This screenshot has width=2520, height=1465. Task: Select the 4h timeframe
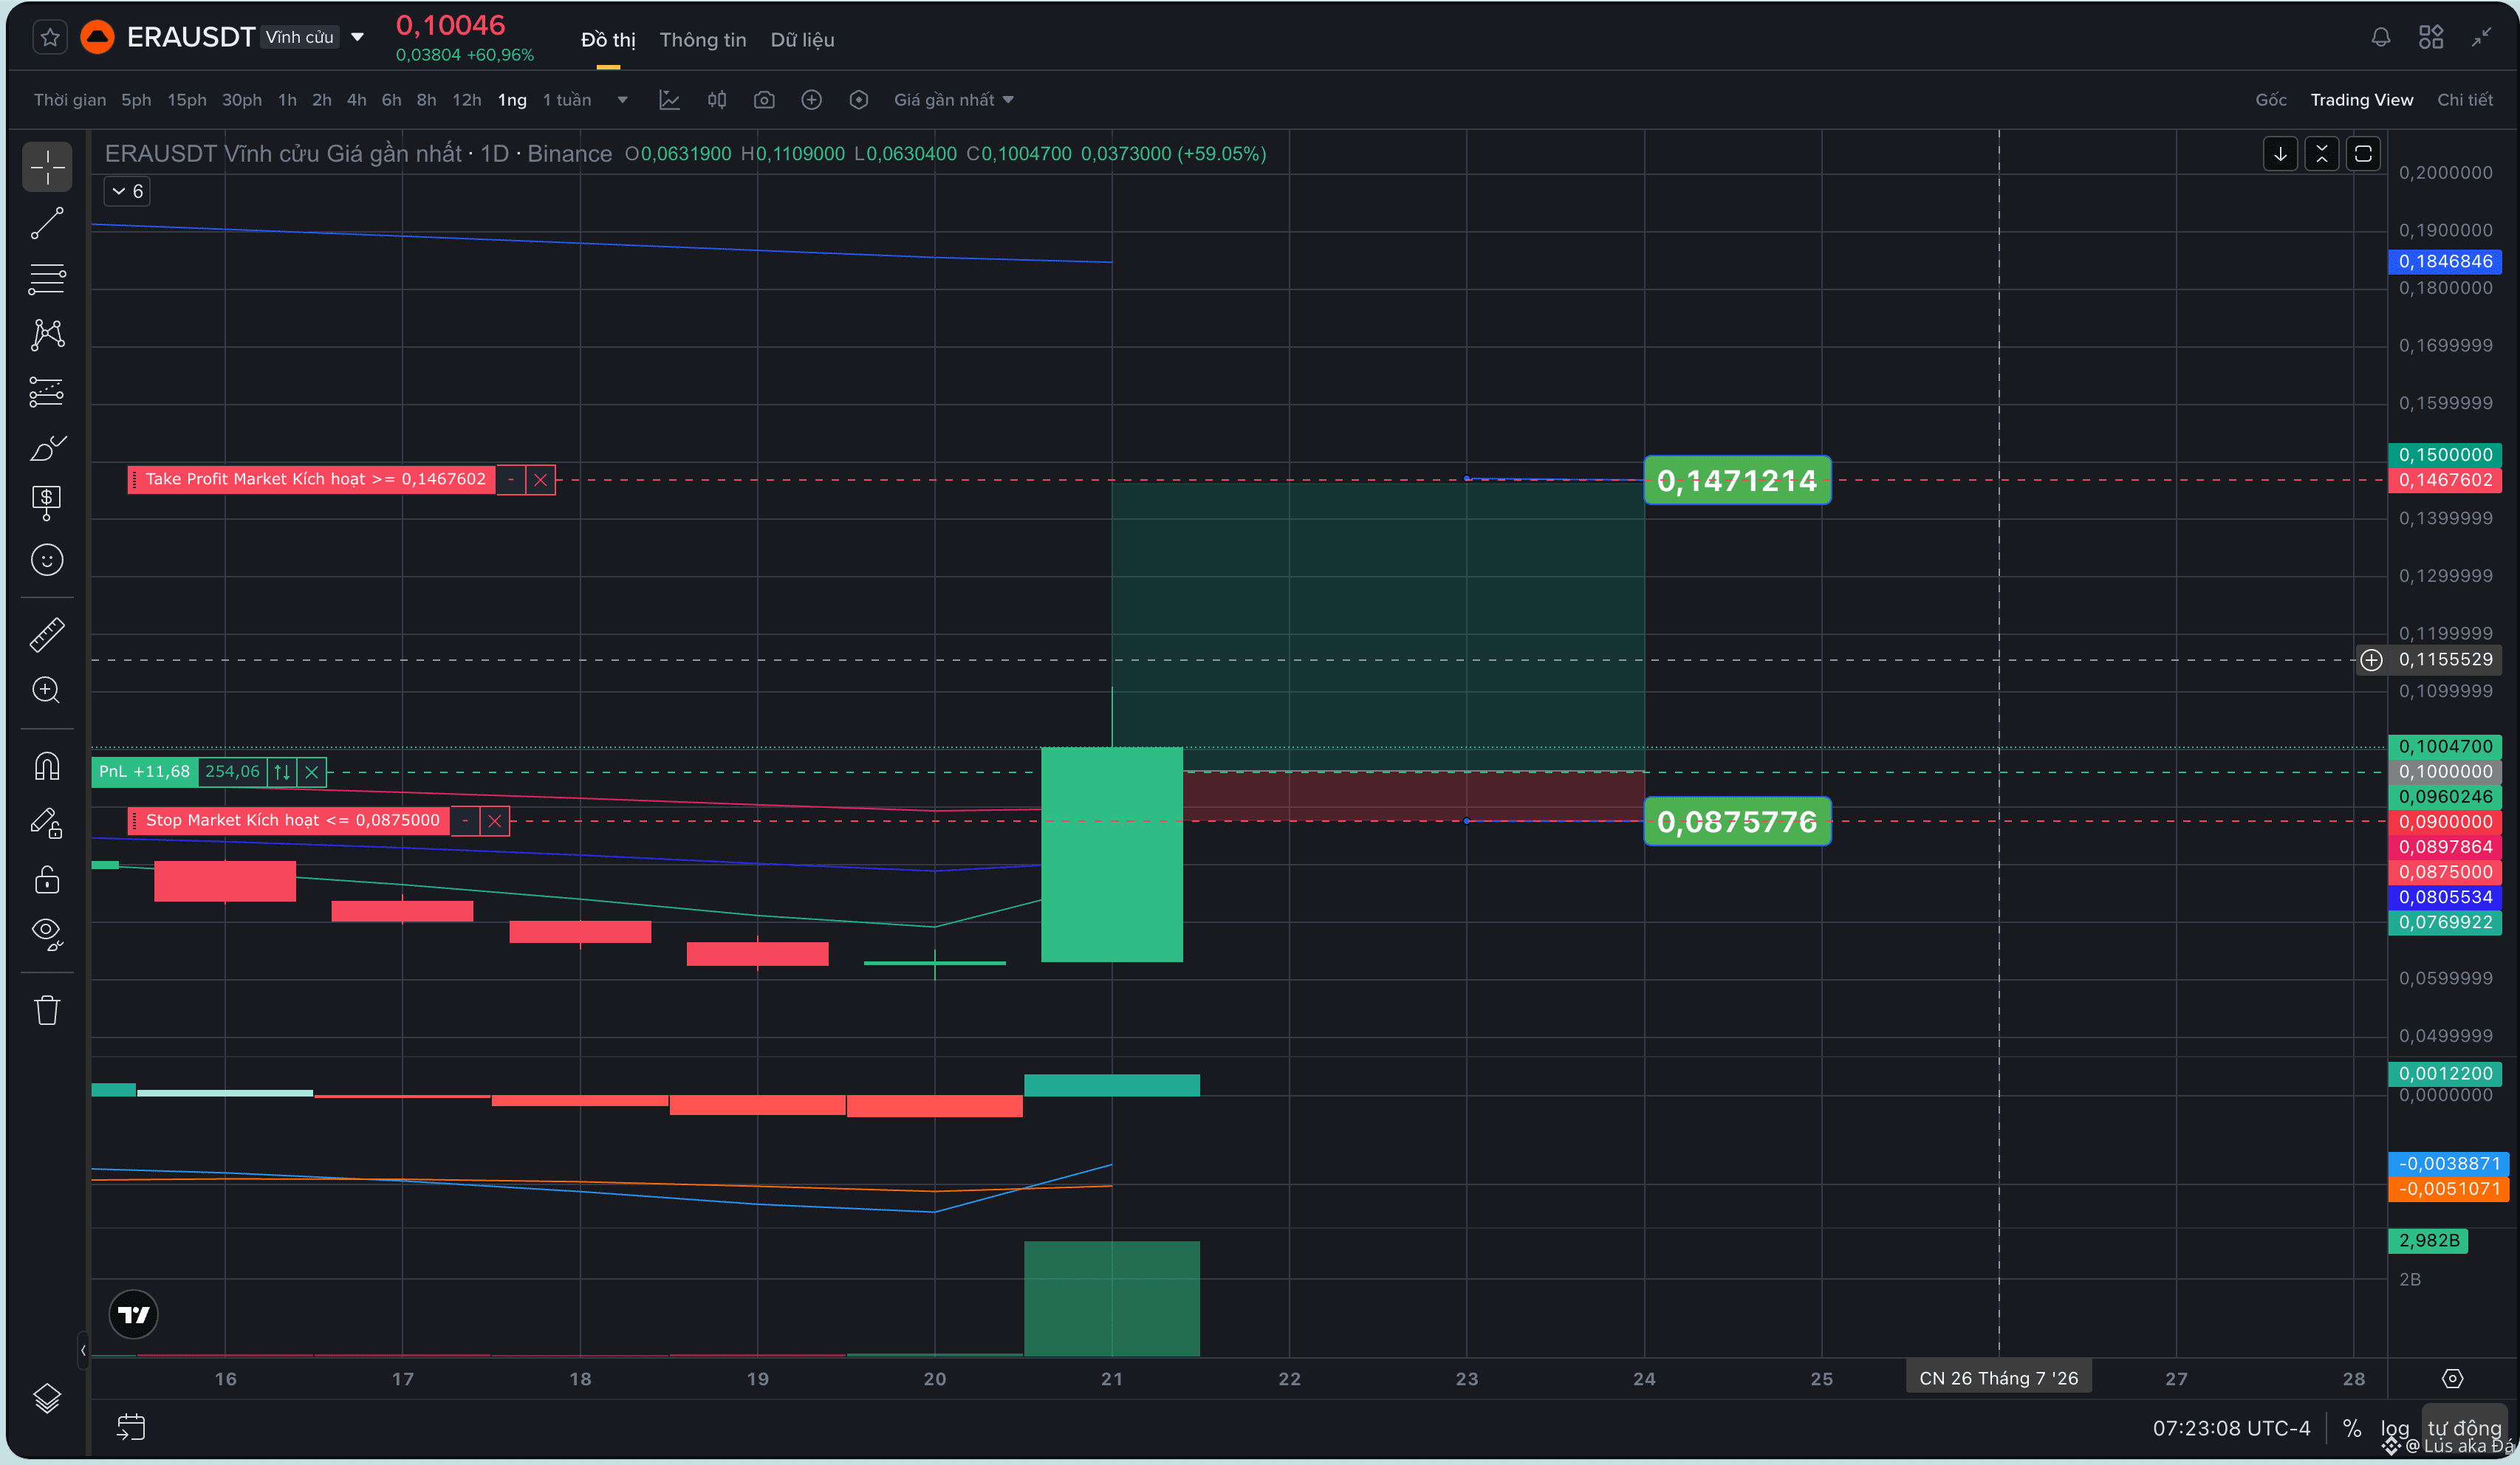pos(356,100)
